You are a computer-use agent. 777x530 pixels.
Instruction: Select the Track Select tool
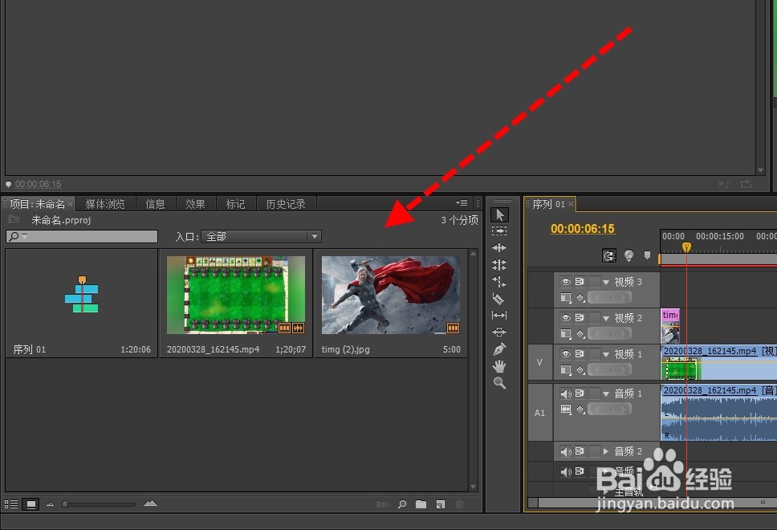click(499, 231)
